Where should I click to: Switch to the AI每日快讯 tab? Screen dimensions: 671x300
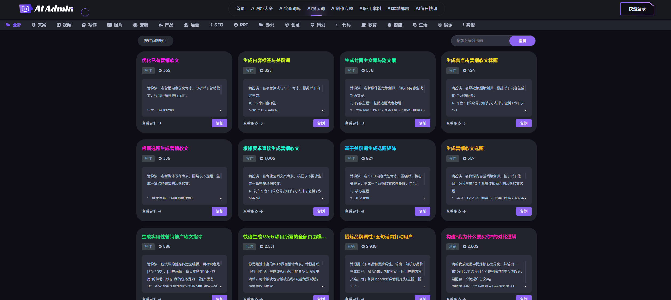pyautogui.click(x=426, y=9)
